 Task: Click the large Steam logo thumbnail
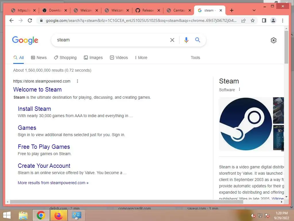[245, 124]
